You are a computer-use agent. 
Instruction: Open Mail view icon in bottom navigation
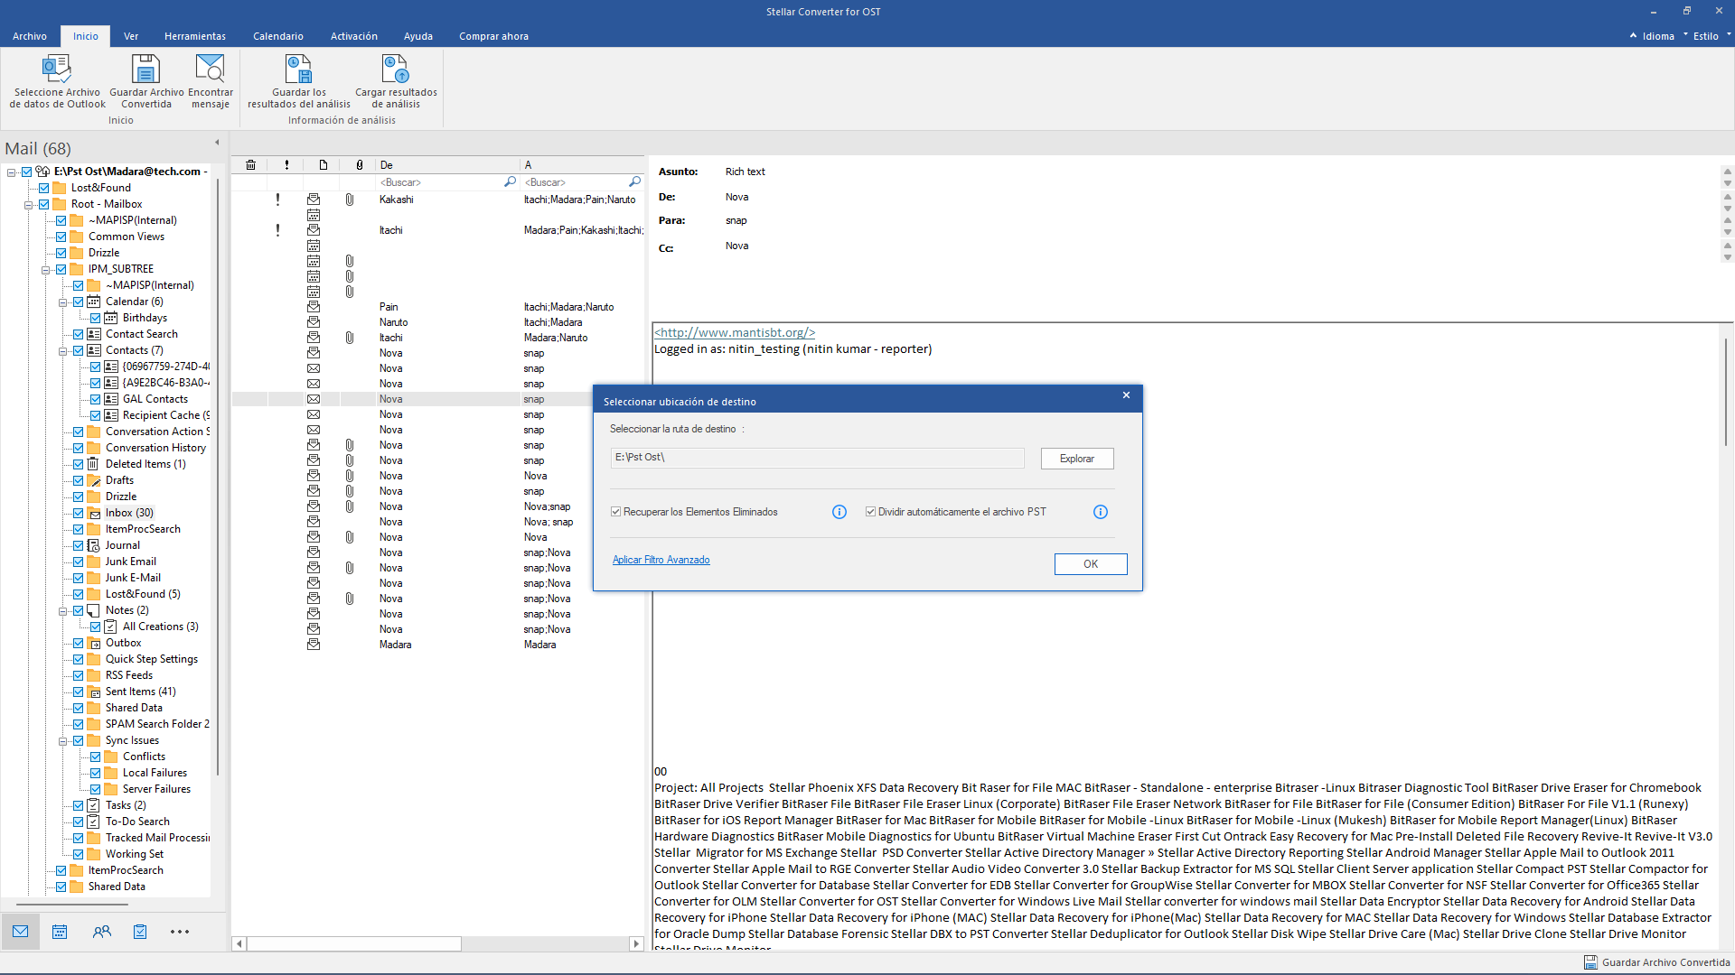20,932
